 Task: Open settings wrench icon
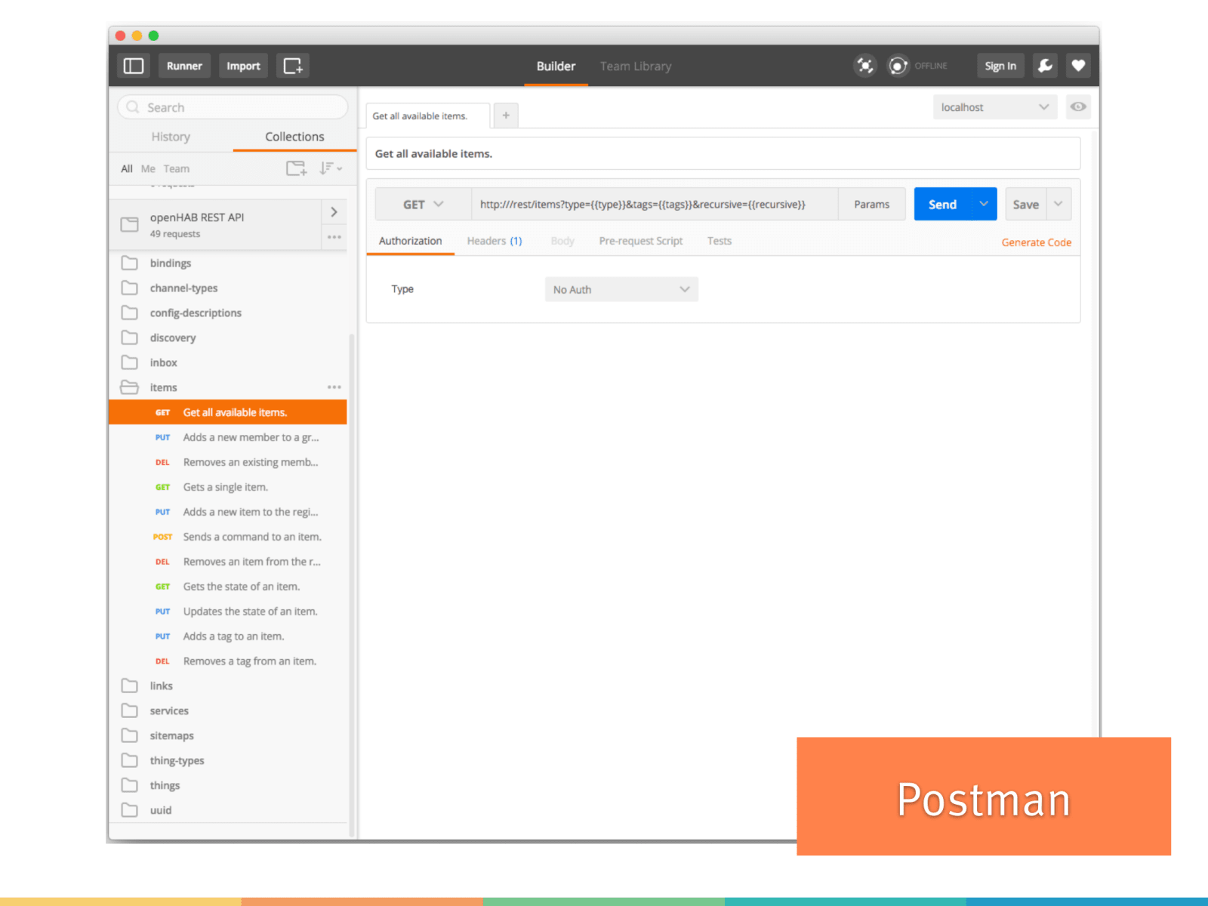tap(1045, 66)
